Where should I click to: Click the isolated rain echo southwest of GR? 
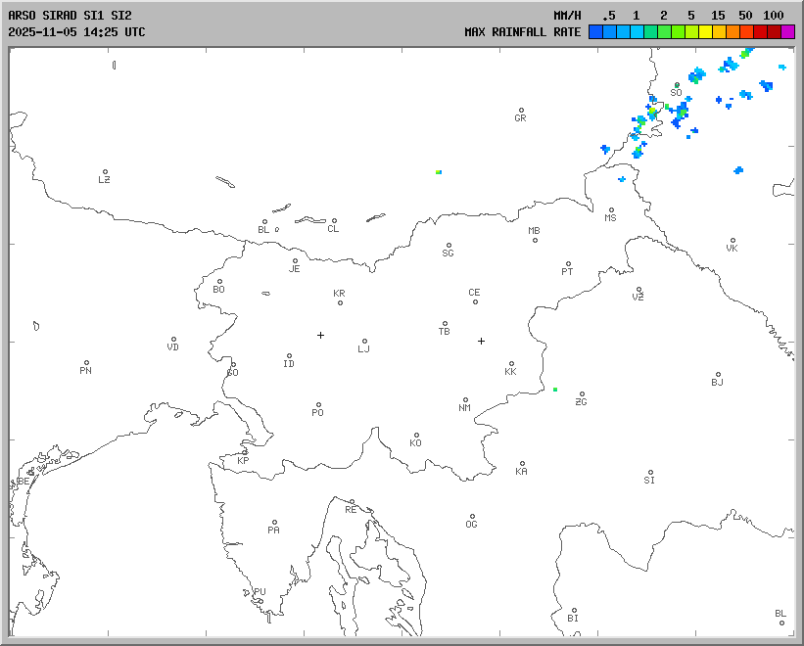439,171
